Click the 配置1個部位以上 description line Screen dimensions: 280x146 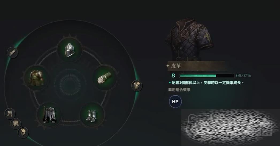206,83
